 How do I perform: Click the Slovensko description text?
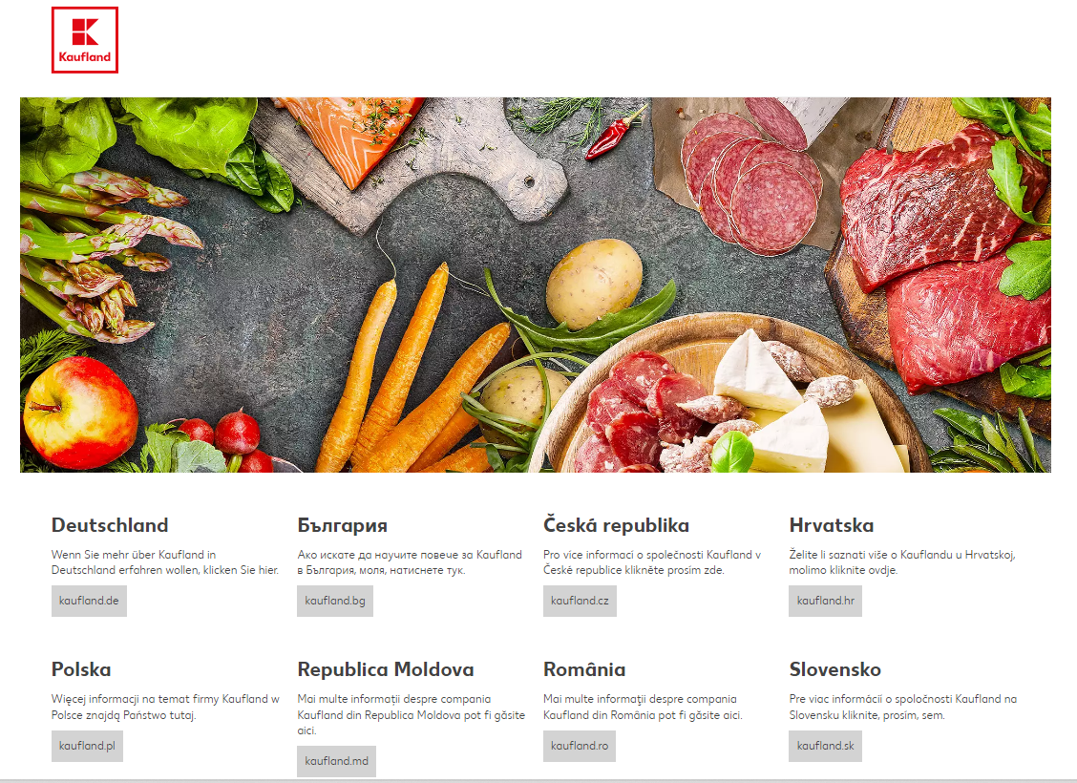(x=903, y=708)
